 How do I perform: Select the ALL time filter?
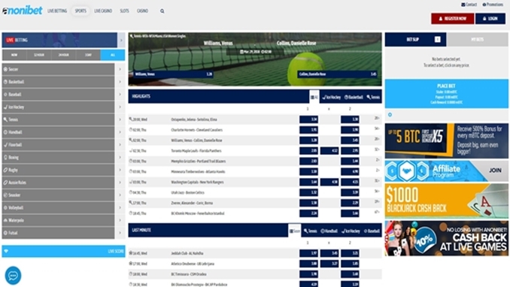tap(113, 55)
